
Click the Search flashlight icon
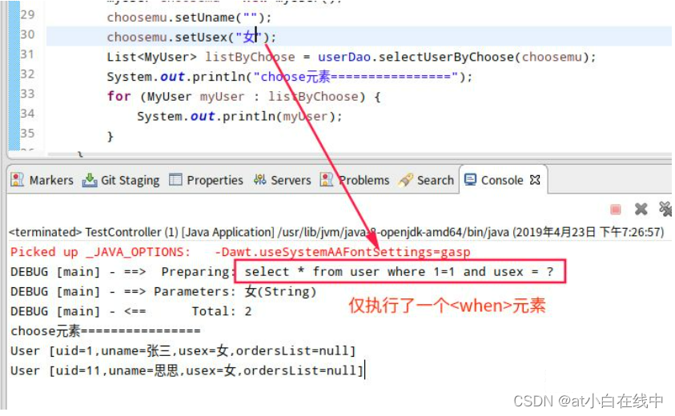click(405, 180)
